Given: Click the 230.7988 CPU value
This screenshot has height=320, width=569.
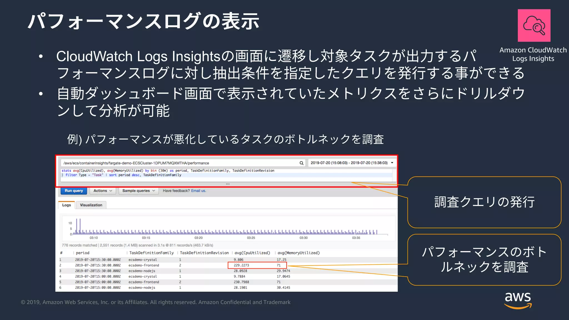Looking at the screenshot, I should coord(241,282).
